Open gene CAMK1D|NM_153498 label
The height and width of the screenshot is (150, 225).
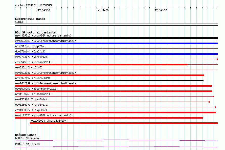[x=27, y=144]
